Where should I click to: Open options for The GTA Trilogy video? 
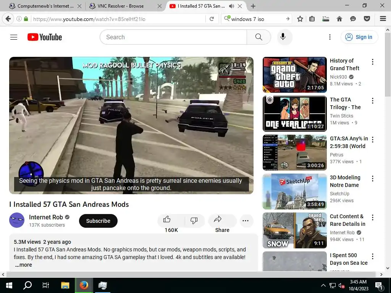coord(373,101)
